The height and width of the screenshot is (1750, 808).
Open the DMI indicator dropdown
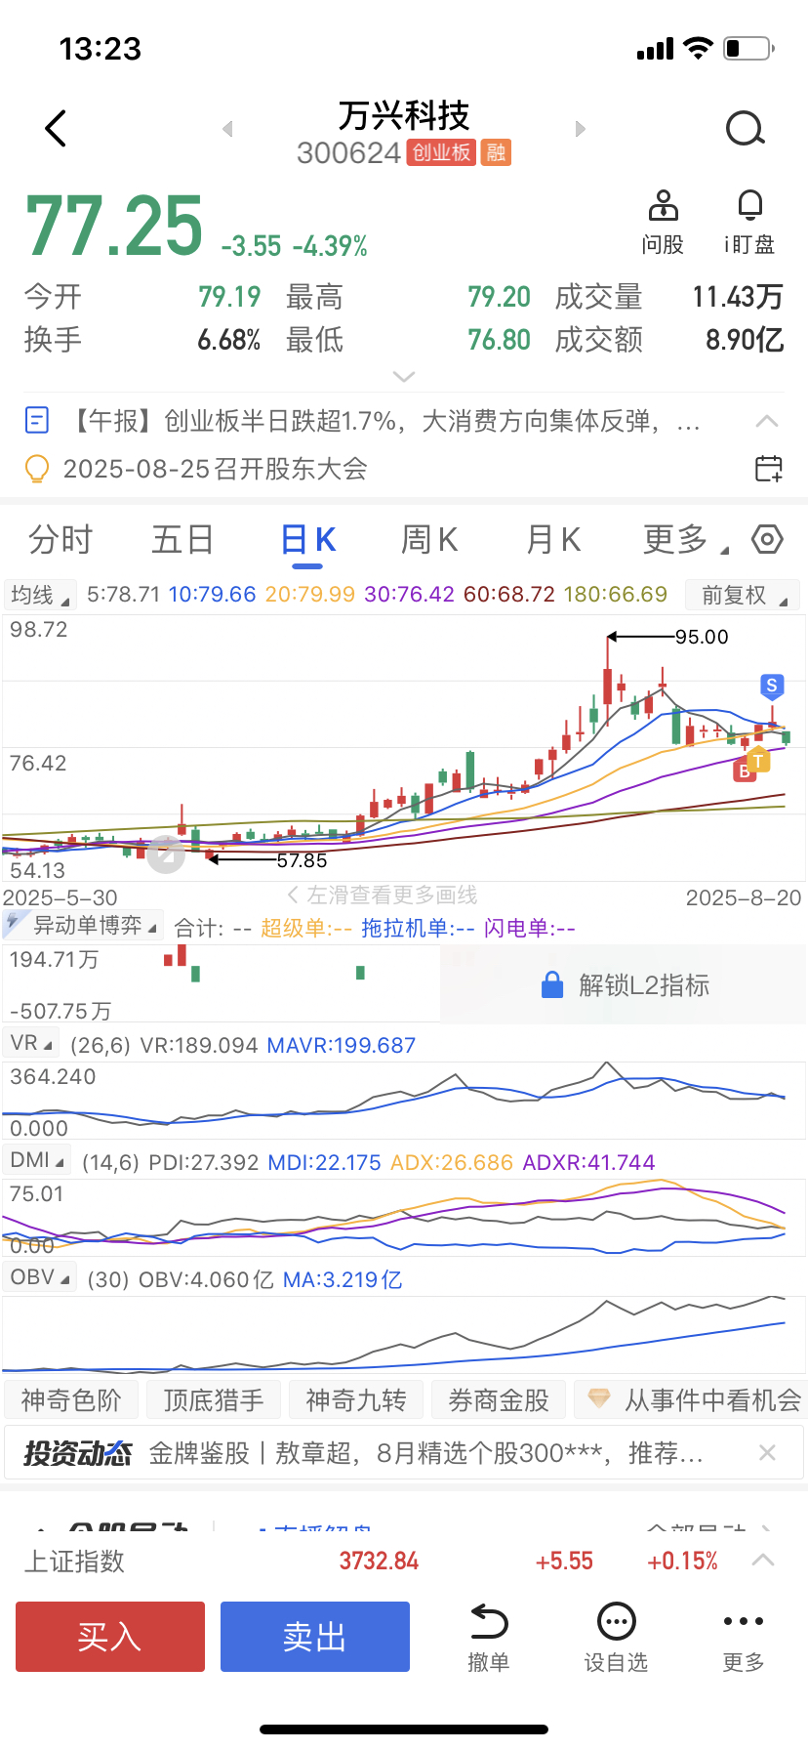coord(38,1160)
